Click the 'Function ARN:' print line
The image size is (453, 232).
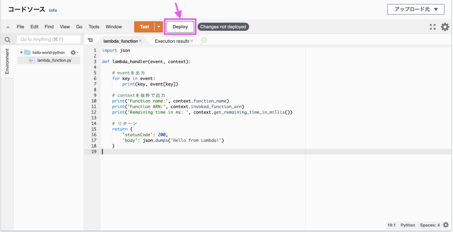point(178,107)
